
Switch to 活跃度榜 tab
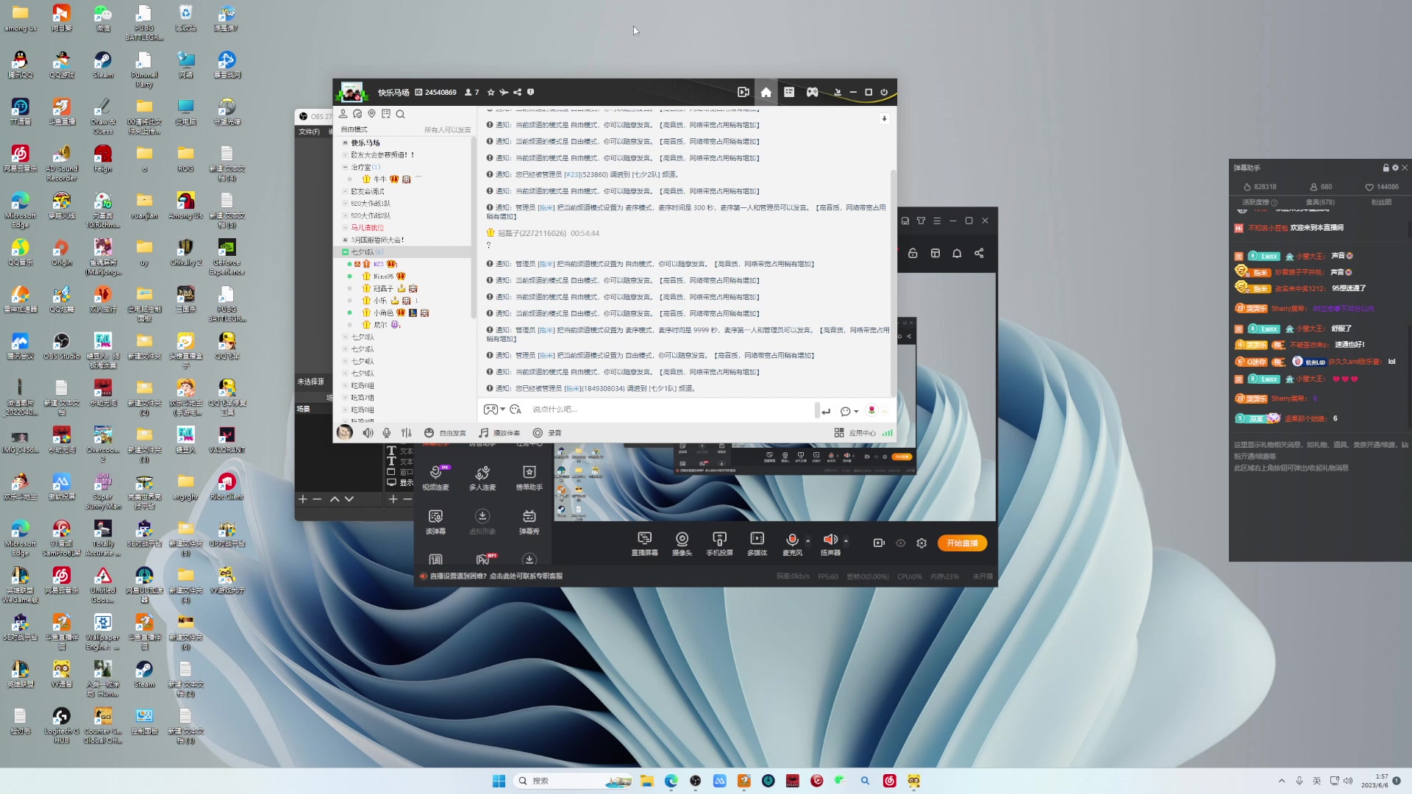[1259, 202]
